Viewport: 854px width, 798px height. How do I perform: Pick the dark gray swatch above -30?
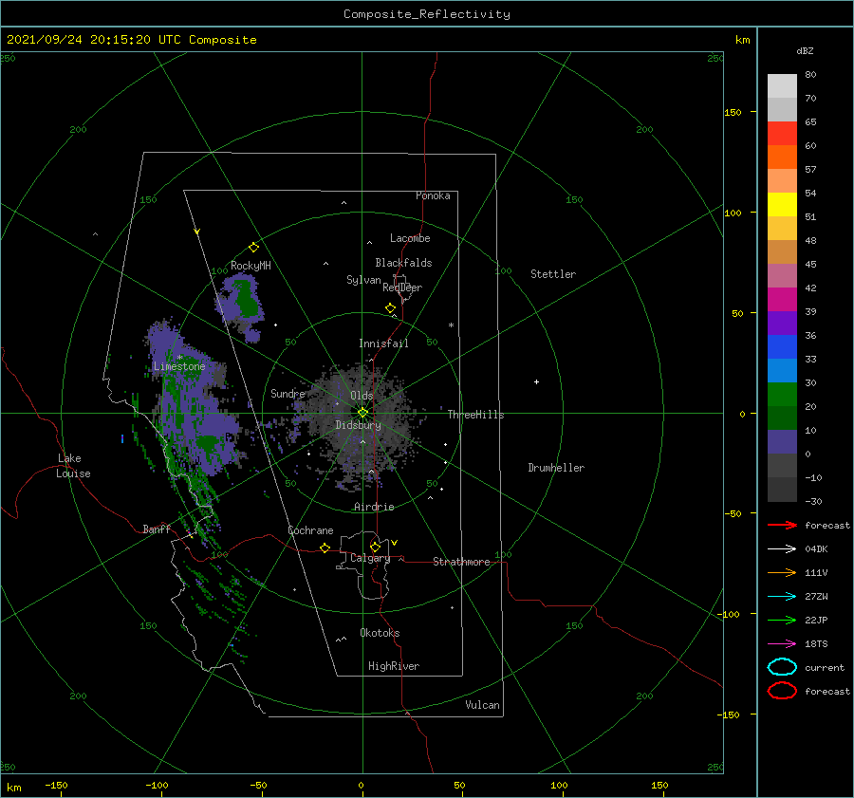[x=782, y=489]
